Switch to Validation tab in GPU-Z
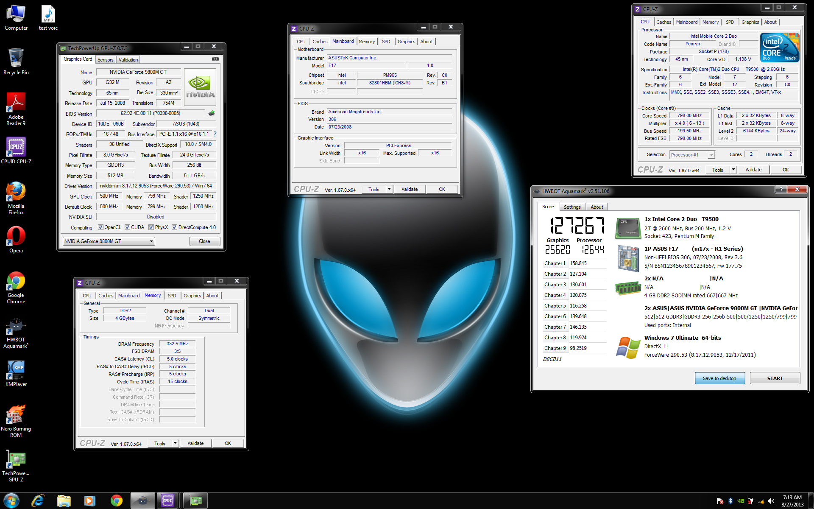814x509 pixels. point(128,60)
